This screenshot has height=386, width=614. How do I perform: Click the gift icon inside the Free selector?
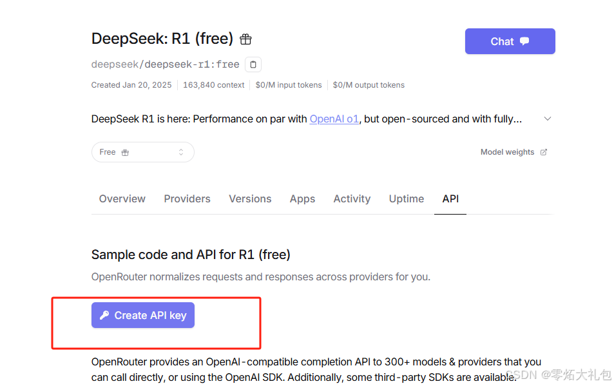pos(125,152)
